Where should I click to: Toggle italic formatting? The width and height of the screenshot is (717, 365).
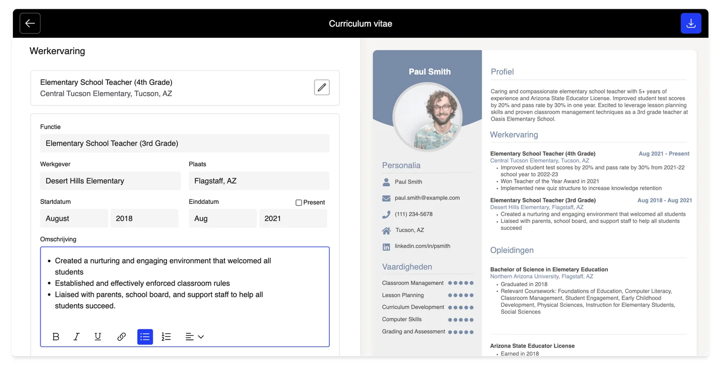point(77,337)
